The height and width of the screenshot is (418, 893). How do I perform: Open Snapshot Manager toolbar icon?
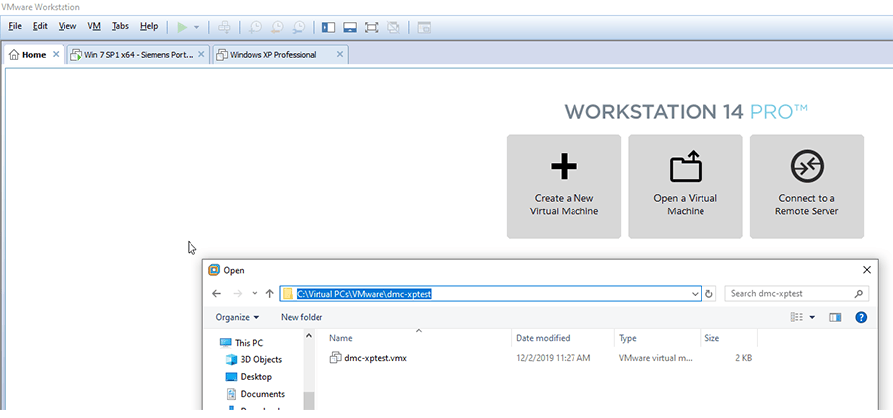(299, 27)
